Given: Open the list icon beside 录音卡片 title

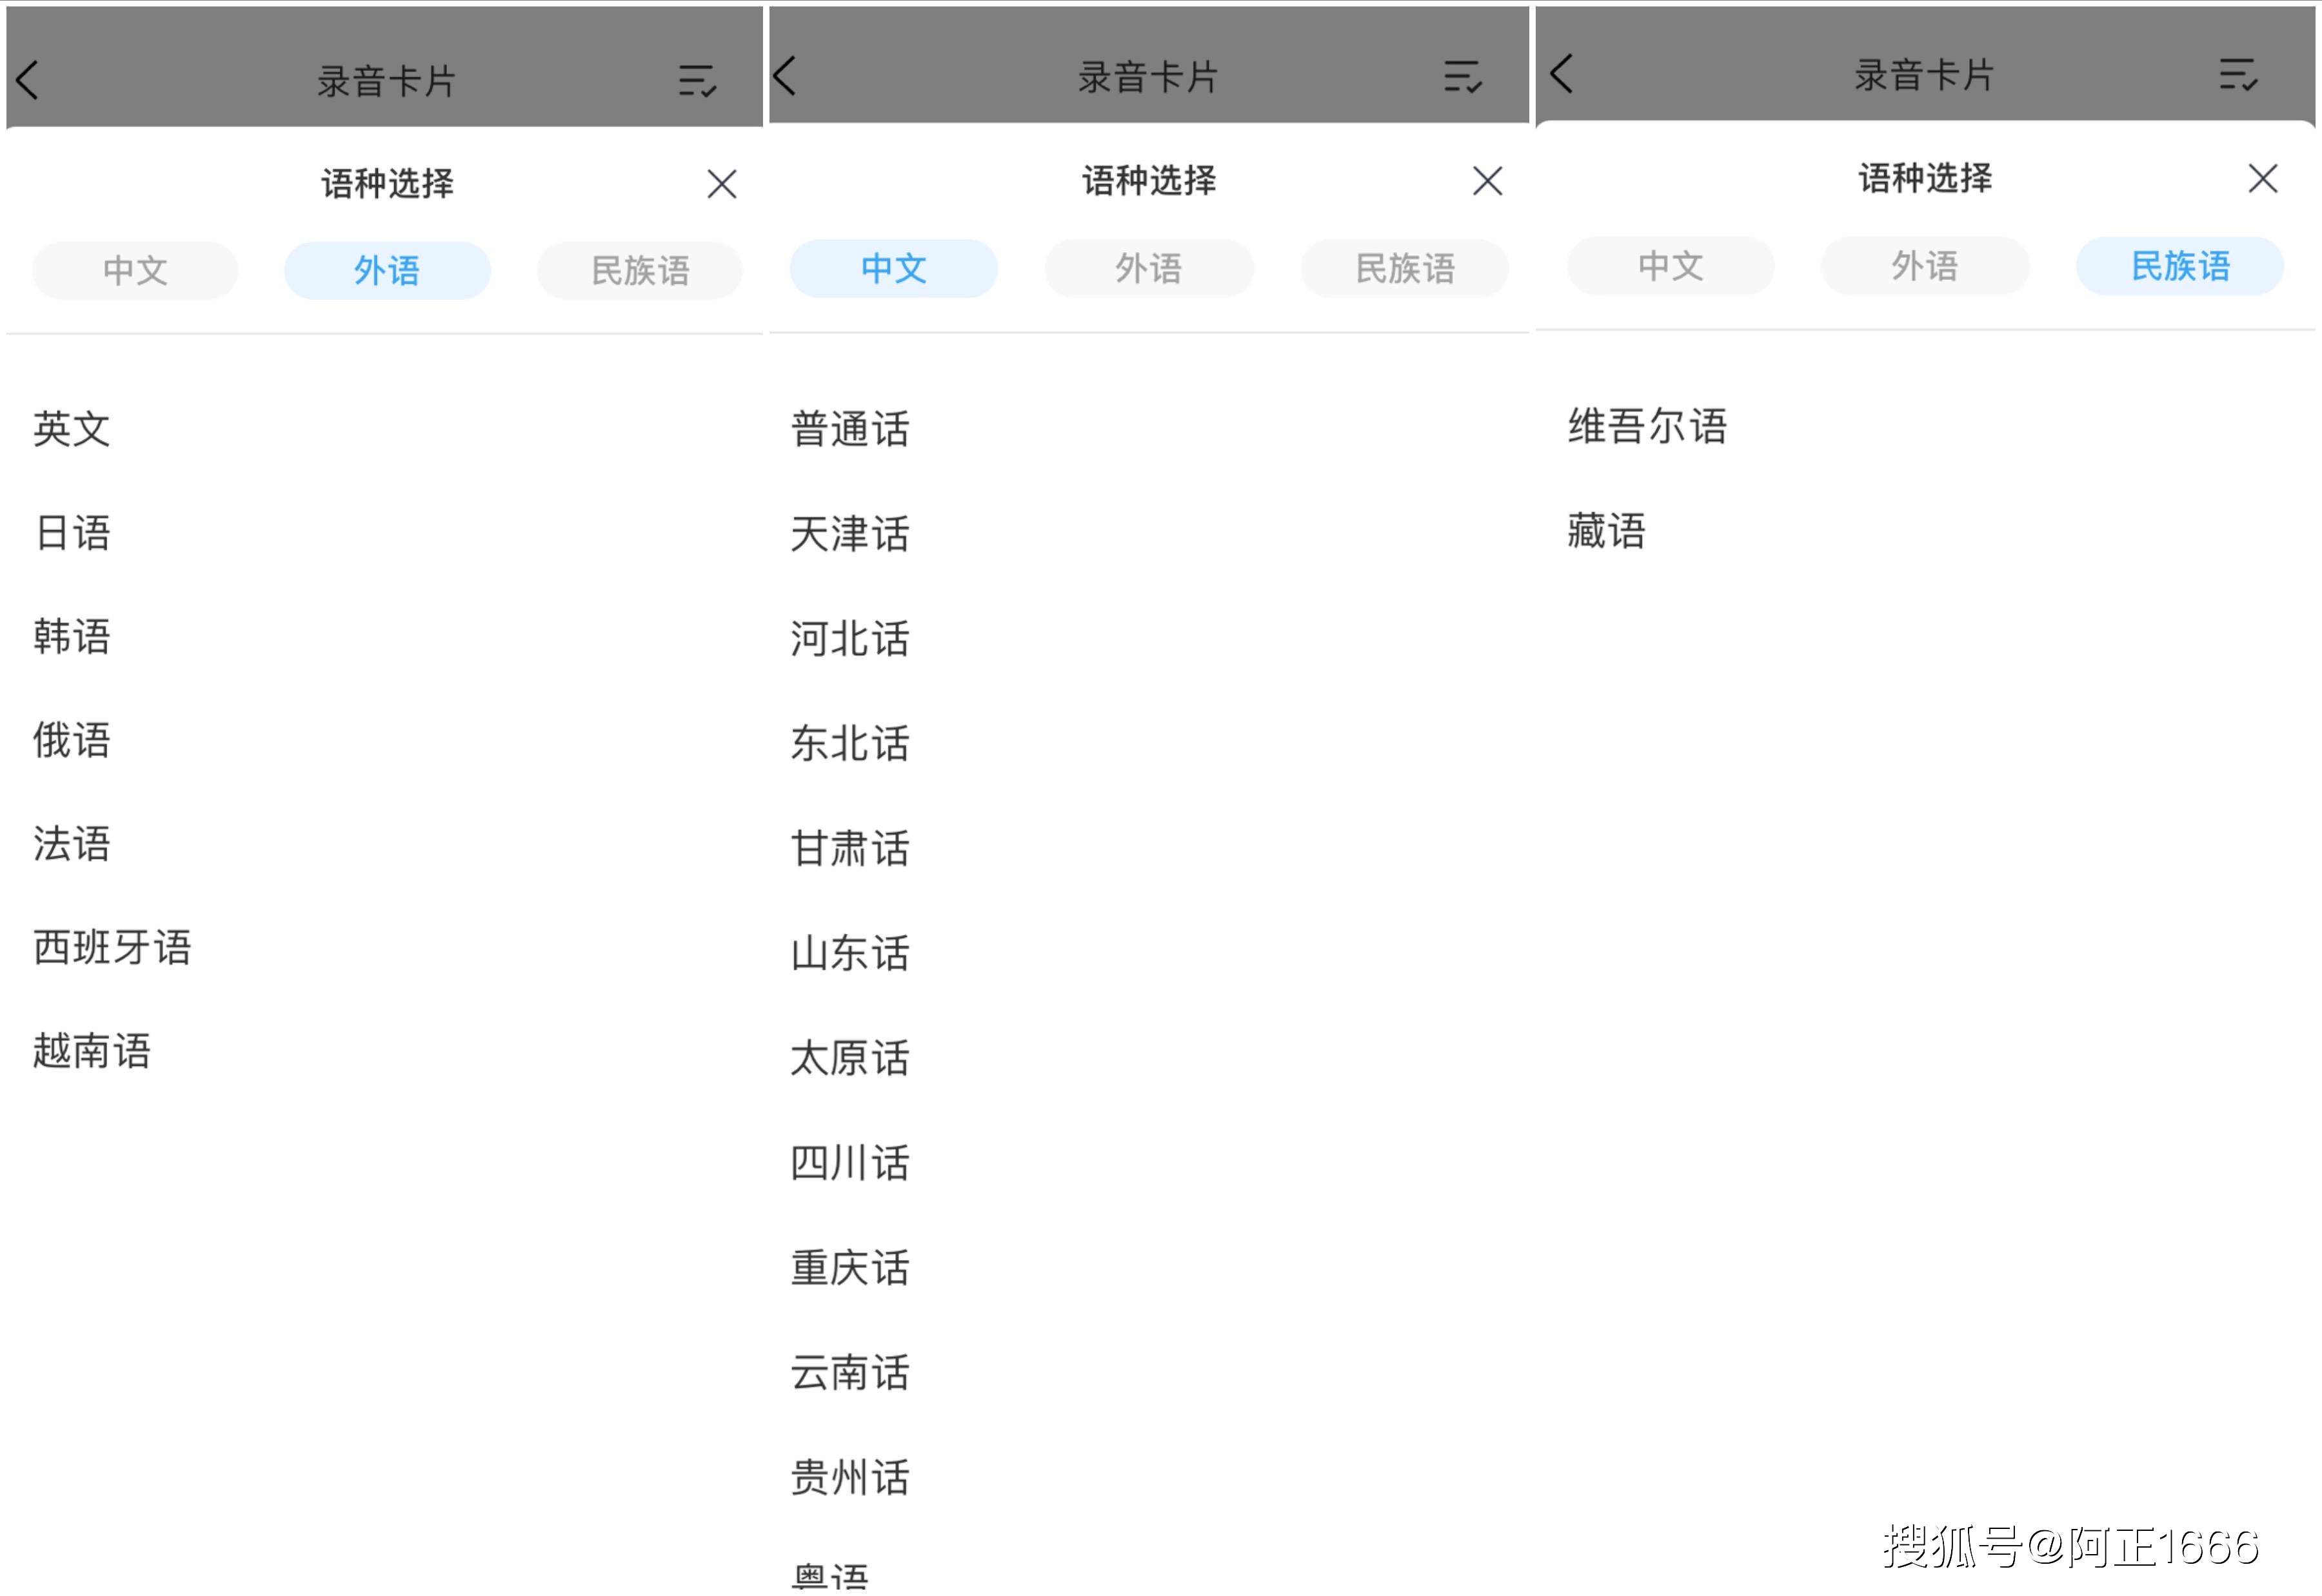Looking at the screenshot, I should click(700, 80).
